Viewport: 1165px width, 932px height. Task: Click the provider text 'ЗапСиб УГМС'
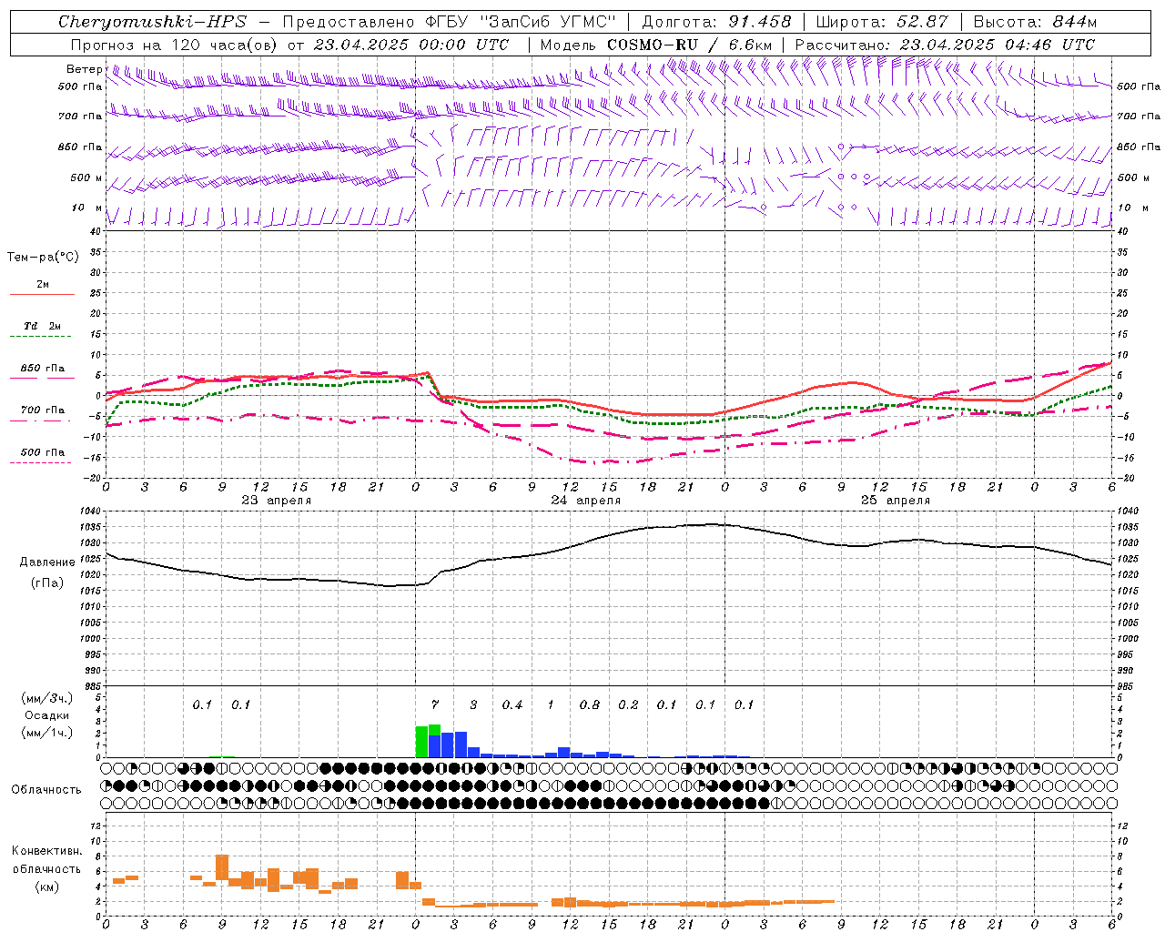pos(547,22)
